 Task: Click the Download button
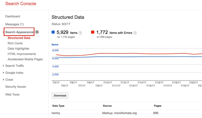click(60, 95)
